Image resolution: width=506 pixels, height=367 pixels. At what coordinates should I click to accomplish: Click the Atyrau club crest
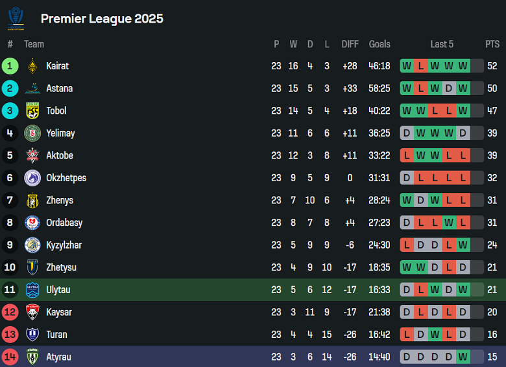click(32, 357)
